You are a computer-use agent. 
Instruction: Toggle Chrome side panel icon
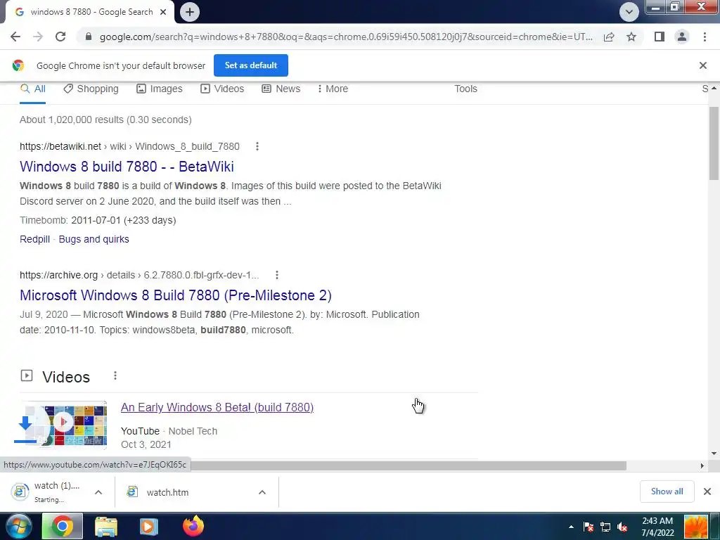point(660,37)
